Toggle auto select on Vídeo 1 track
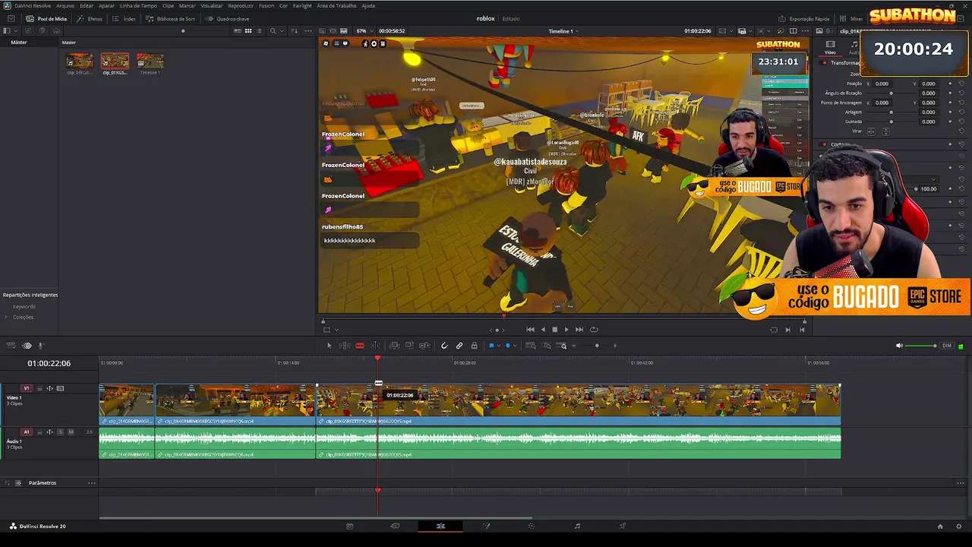972x547 pixels. (50, 388)
